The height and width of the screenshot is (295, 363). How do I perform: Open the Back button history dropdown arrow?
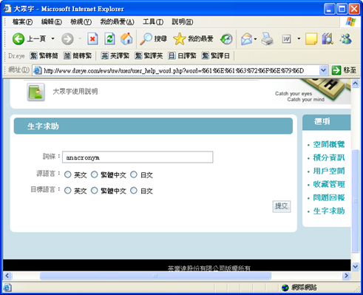pos(52,38)
